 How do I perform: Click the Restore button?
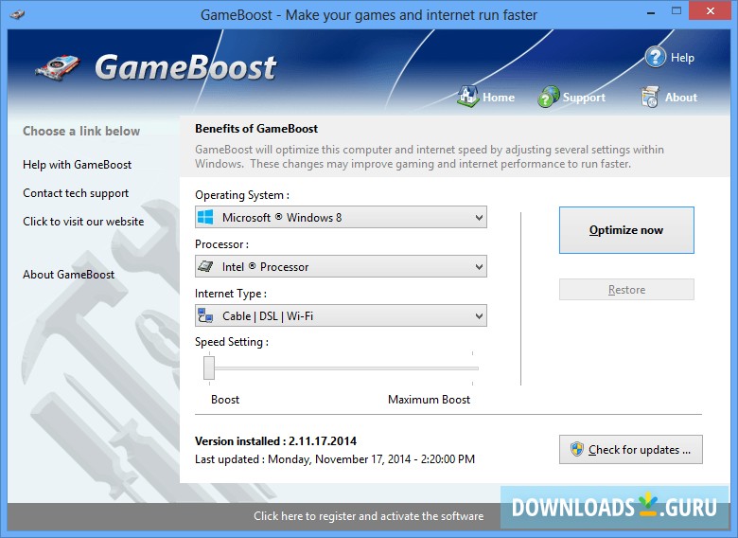(x=626, y=289)
